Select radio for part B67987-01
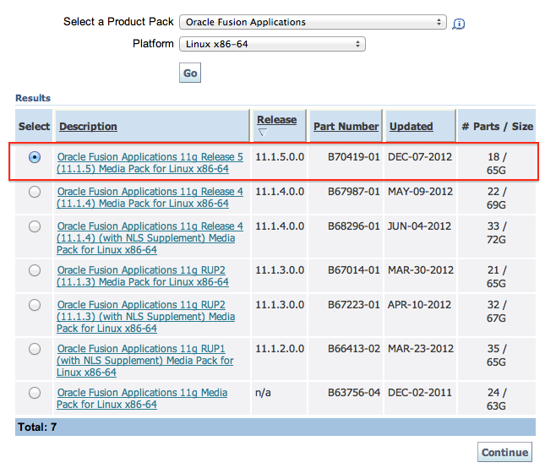 point(35,192)
